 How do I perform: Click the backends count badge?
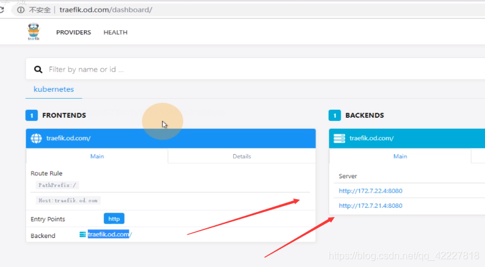pyautogui.click(x=335, y=115)
